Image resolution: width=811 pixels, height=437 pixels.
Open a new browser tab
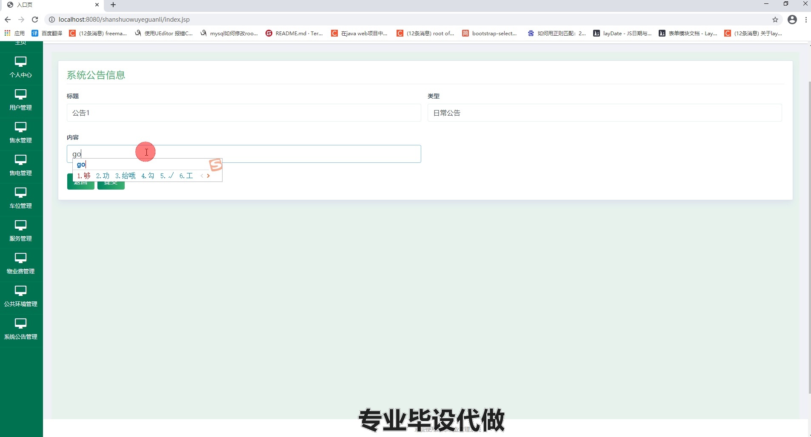pos(113,5)
